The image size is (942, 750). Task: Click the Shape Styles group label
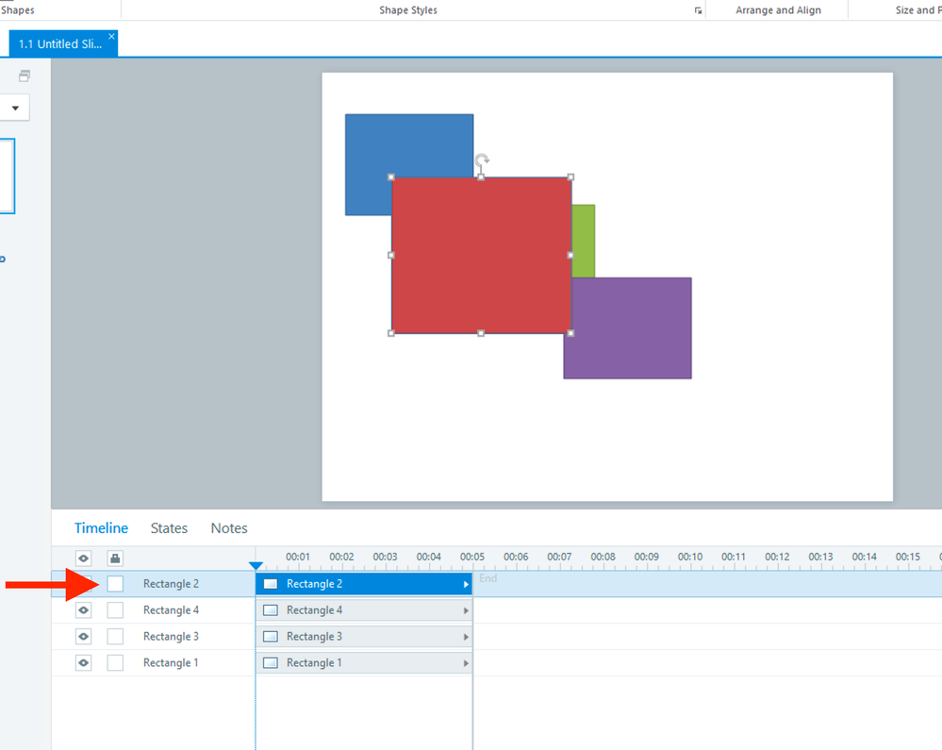408,10
